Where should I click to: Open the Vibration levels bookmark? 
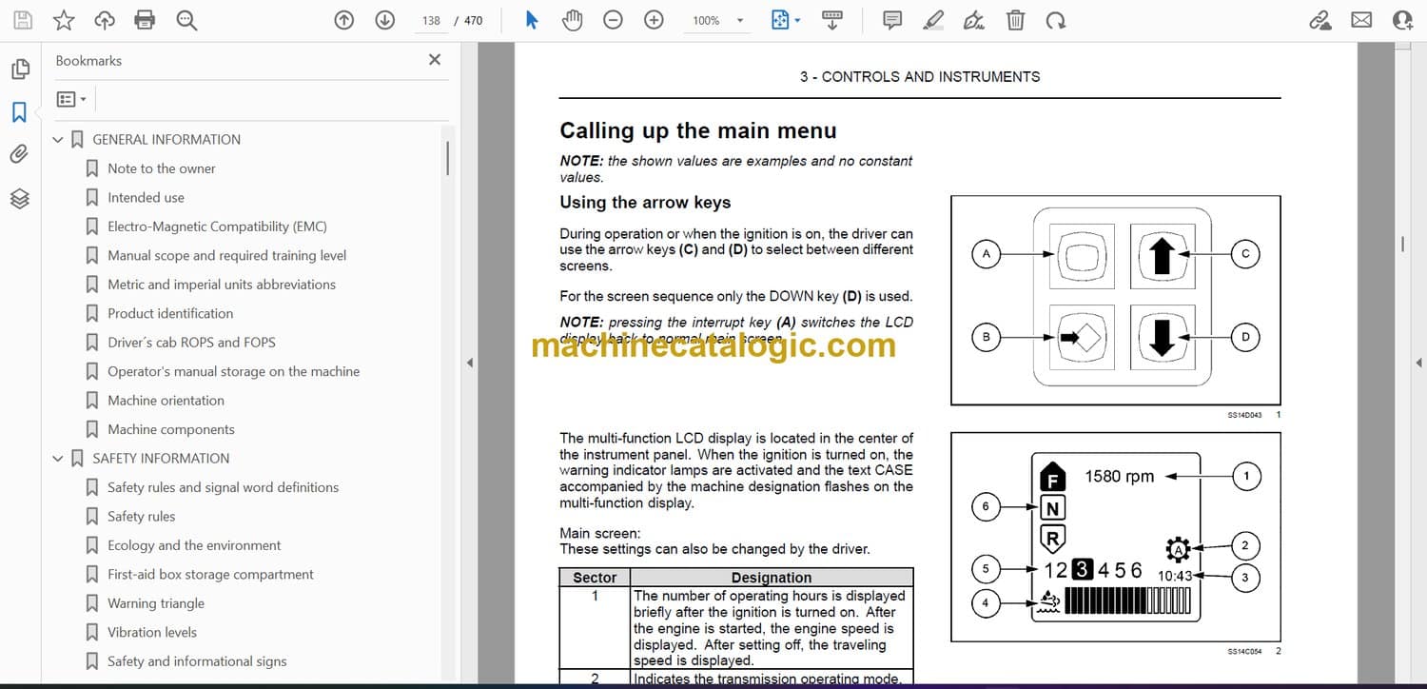point(152,632)
